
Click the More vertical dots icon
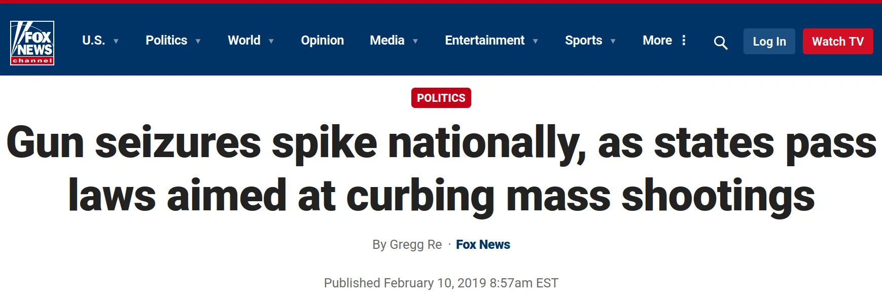click(x=684, y=41)
